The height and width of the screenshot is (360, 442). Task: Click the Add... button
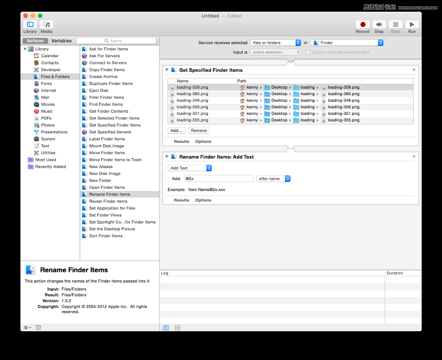[x=177, y=131]
